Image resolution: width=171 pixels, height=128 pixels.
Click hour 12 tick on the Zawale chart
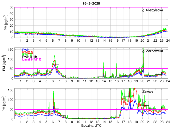(91, 122)
